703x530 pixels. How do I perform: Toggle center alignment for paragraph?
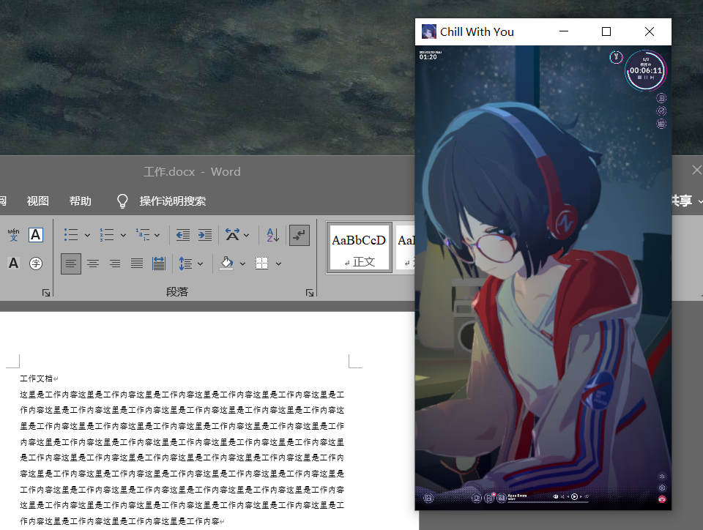[93, 264]
